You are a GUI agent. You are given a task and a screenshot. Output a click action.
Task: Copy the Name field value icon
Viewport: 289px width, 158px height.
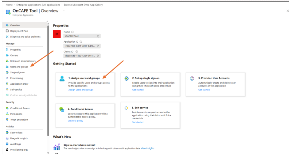[x=98, y=36]
